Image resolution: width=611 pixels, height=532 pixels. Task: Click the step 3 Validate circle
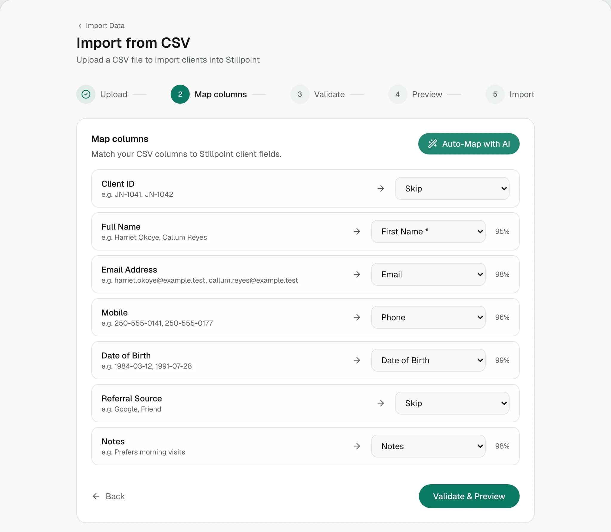(300, 94)
